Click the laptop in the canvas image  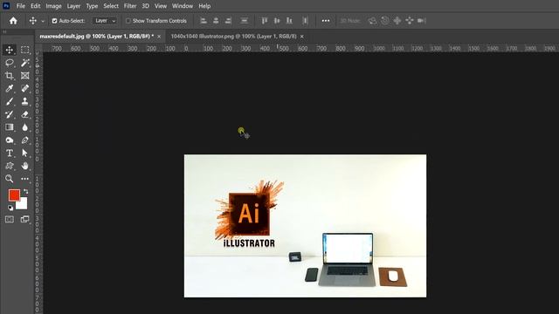coord(347,260)
